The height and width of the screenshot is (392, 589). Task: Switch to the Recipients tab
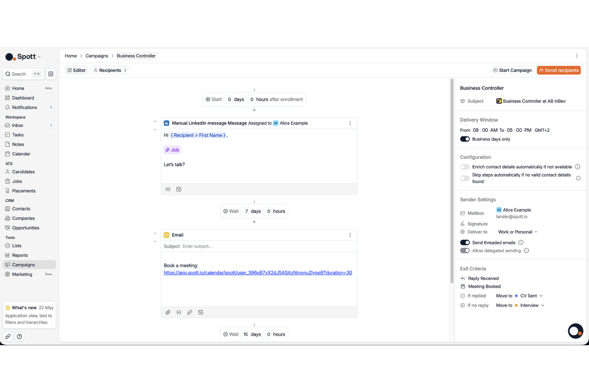(x=111, y=70)
